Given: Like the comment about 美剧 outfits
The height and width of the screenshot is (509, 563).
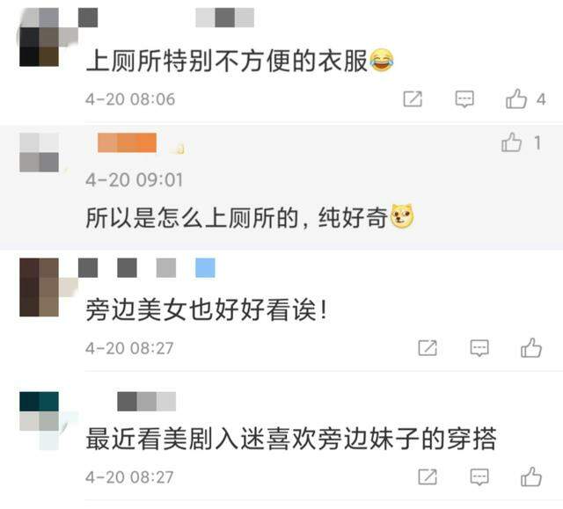Looking at the screenshot, I should pyautogui.click(x=531, y=476).
